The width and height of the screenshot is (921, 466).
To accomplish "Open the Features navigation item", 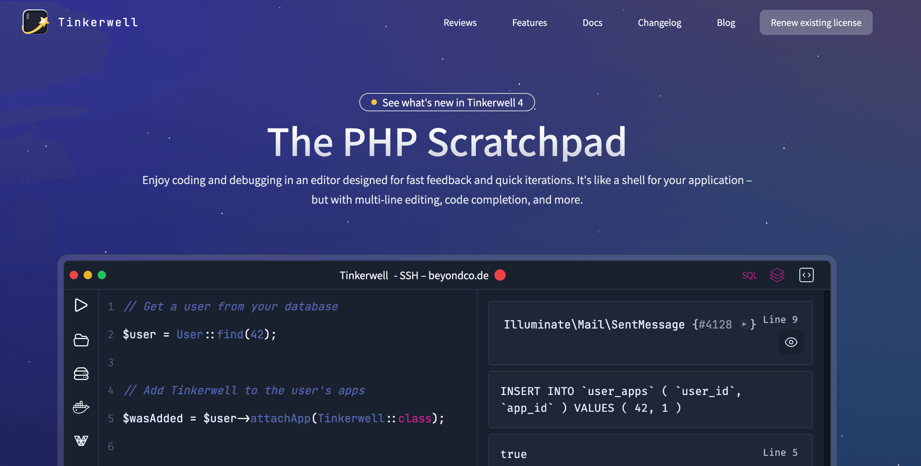I will tap(529, 22).
